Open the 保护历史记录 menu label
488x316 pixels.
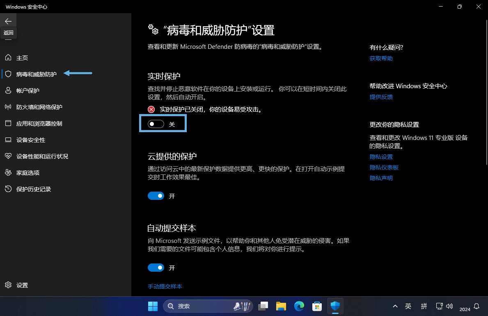click(34, 189)
